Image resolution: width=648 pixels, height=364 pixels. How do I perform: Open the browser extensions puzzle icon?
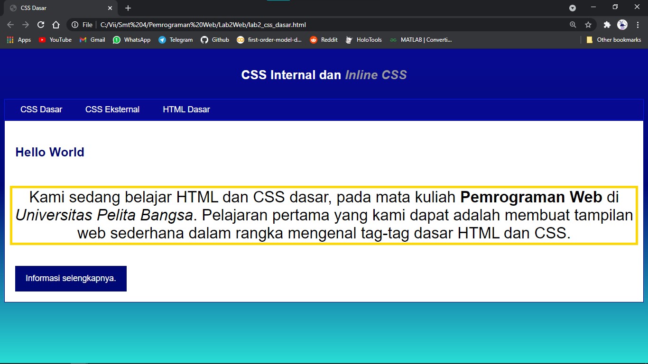[607, 24]
